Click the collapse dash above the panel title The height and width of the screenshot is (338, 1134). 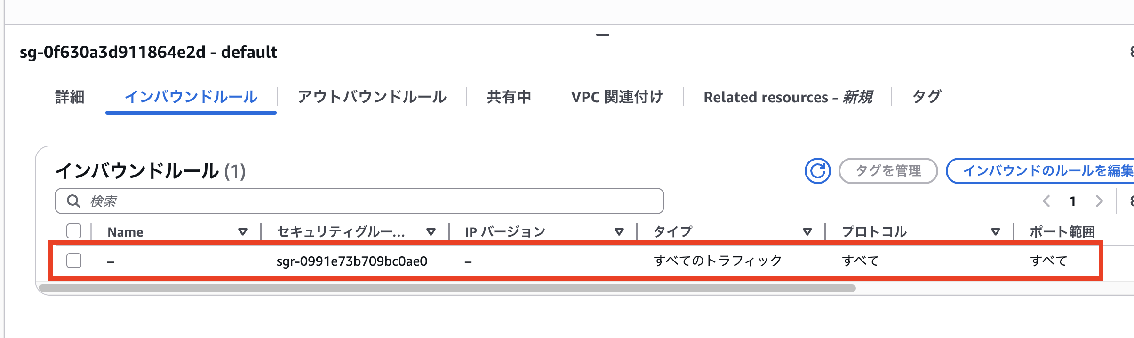click(x=602, y=34)
